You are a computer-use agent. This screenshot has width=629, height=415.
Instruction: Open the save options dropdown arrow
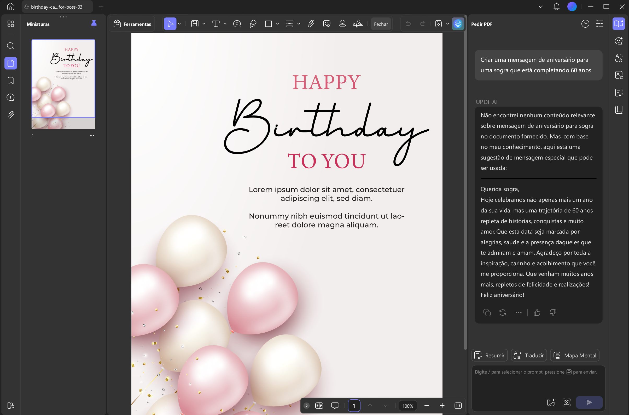point(448,24)
